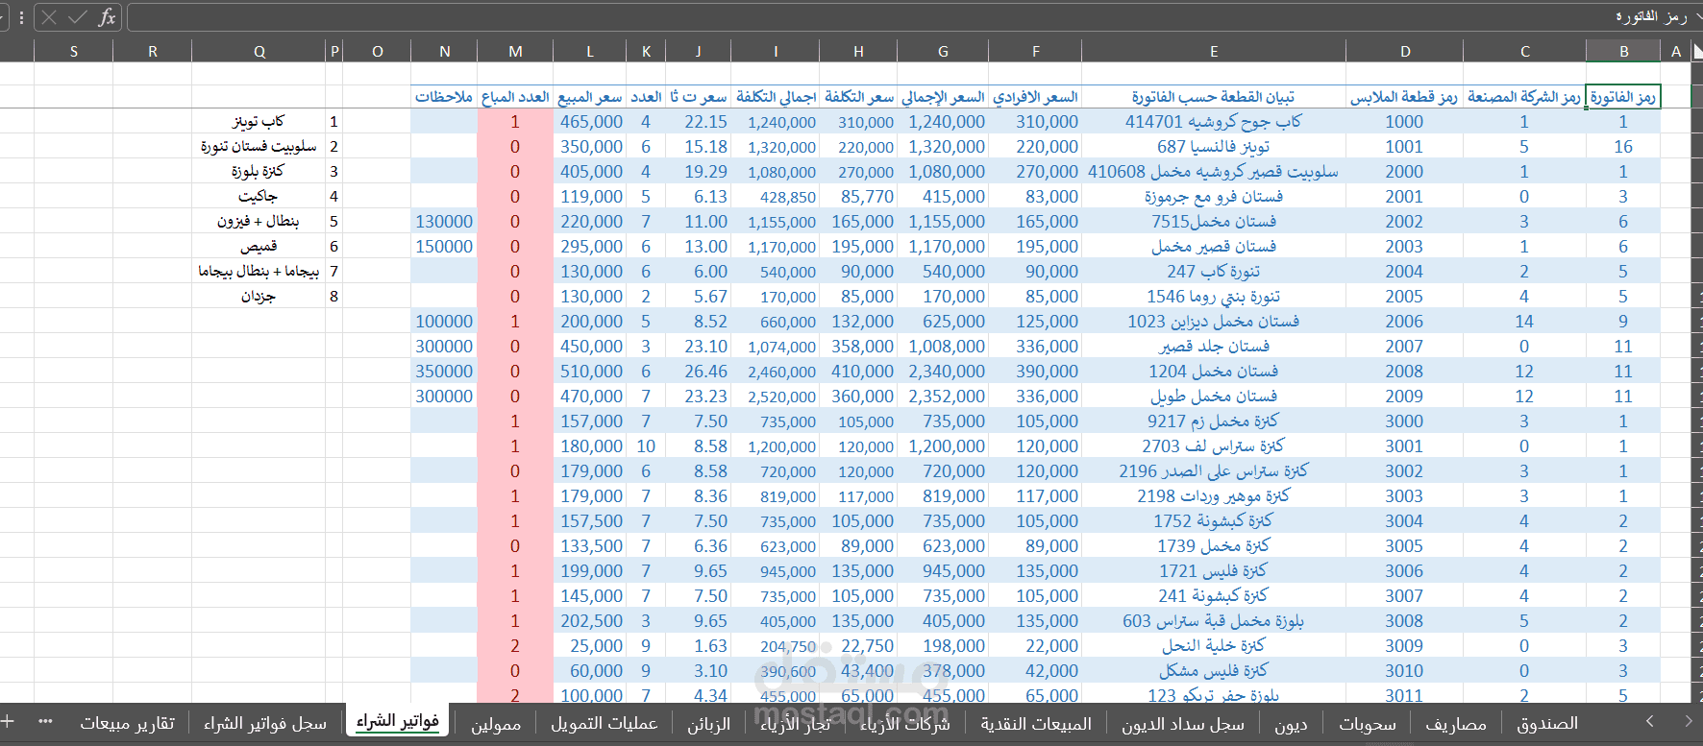The height and width of the screenshot is (746, 1703).
Task: Select clothing code cell 3010
Action: (1404, 671)
